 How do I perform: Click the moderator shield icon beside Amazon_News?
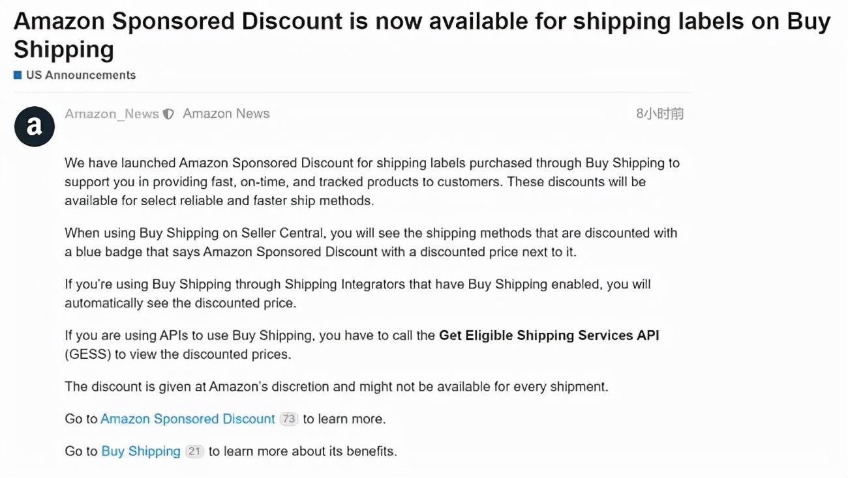click(168, 114)
